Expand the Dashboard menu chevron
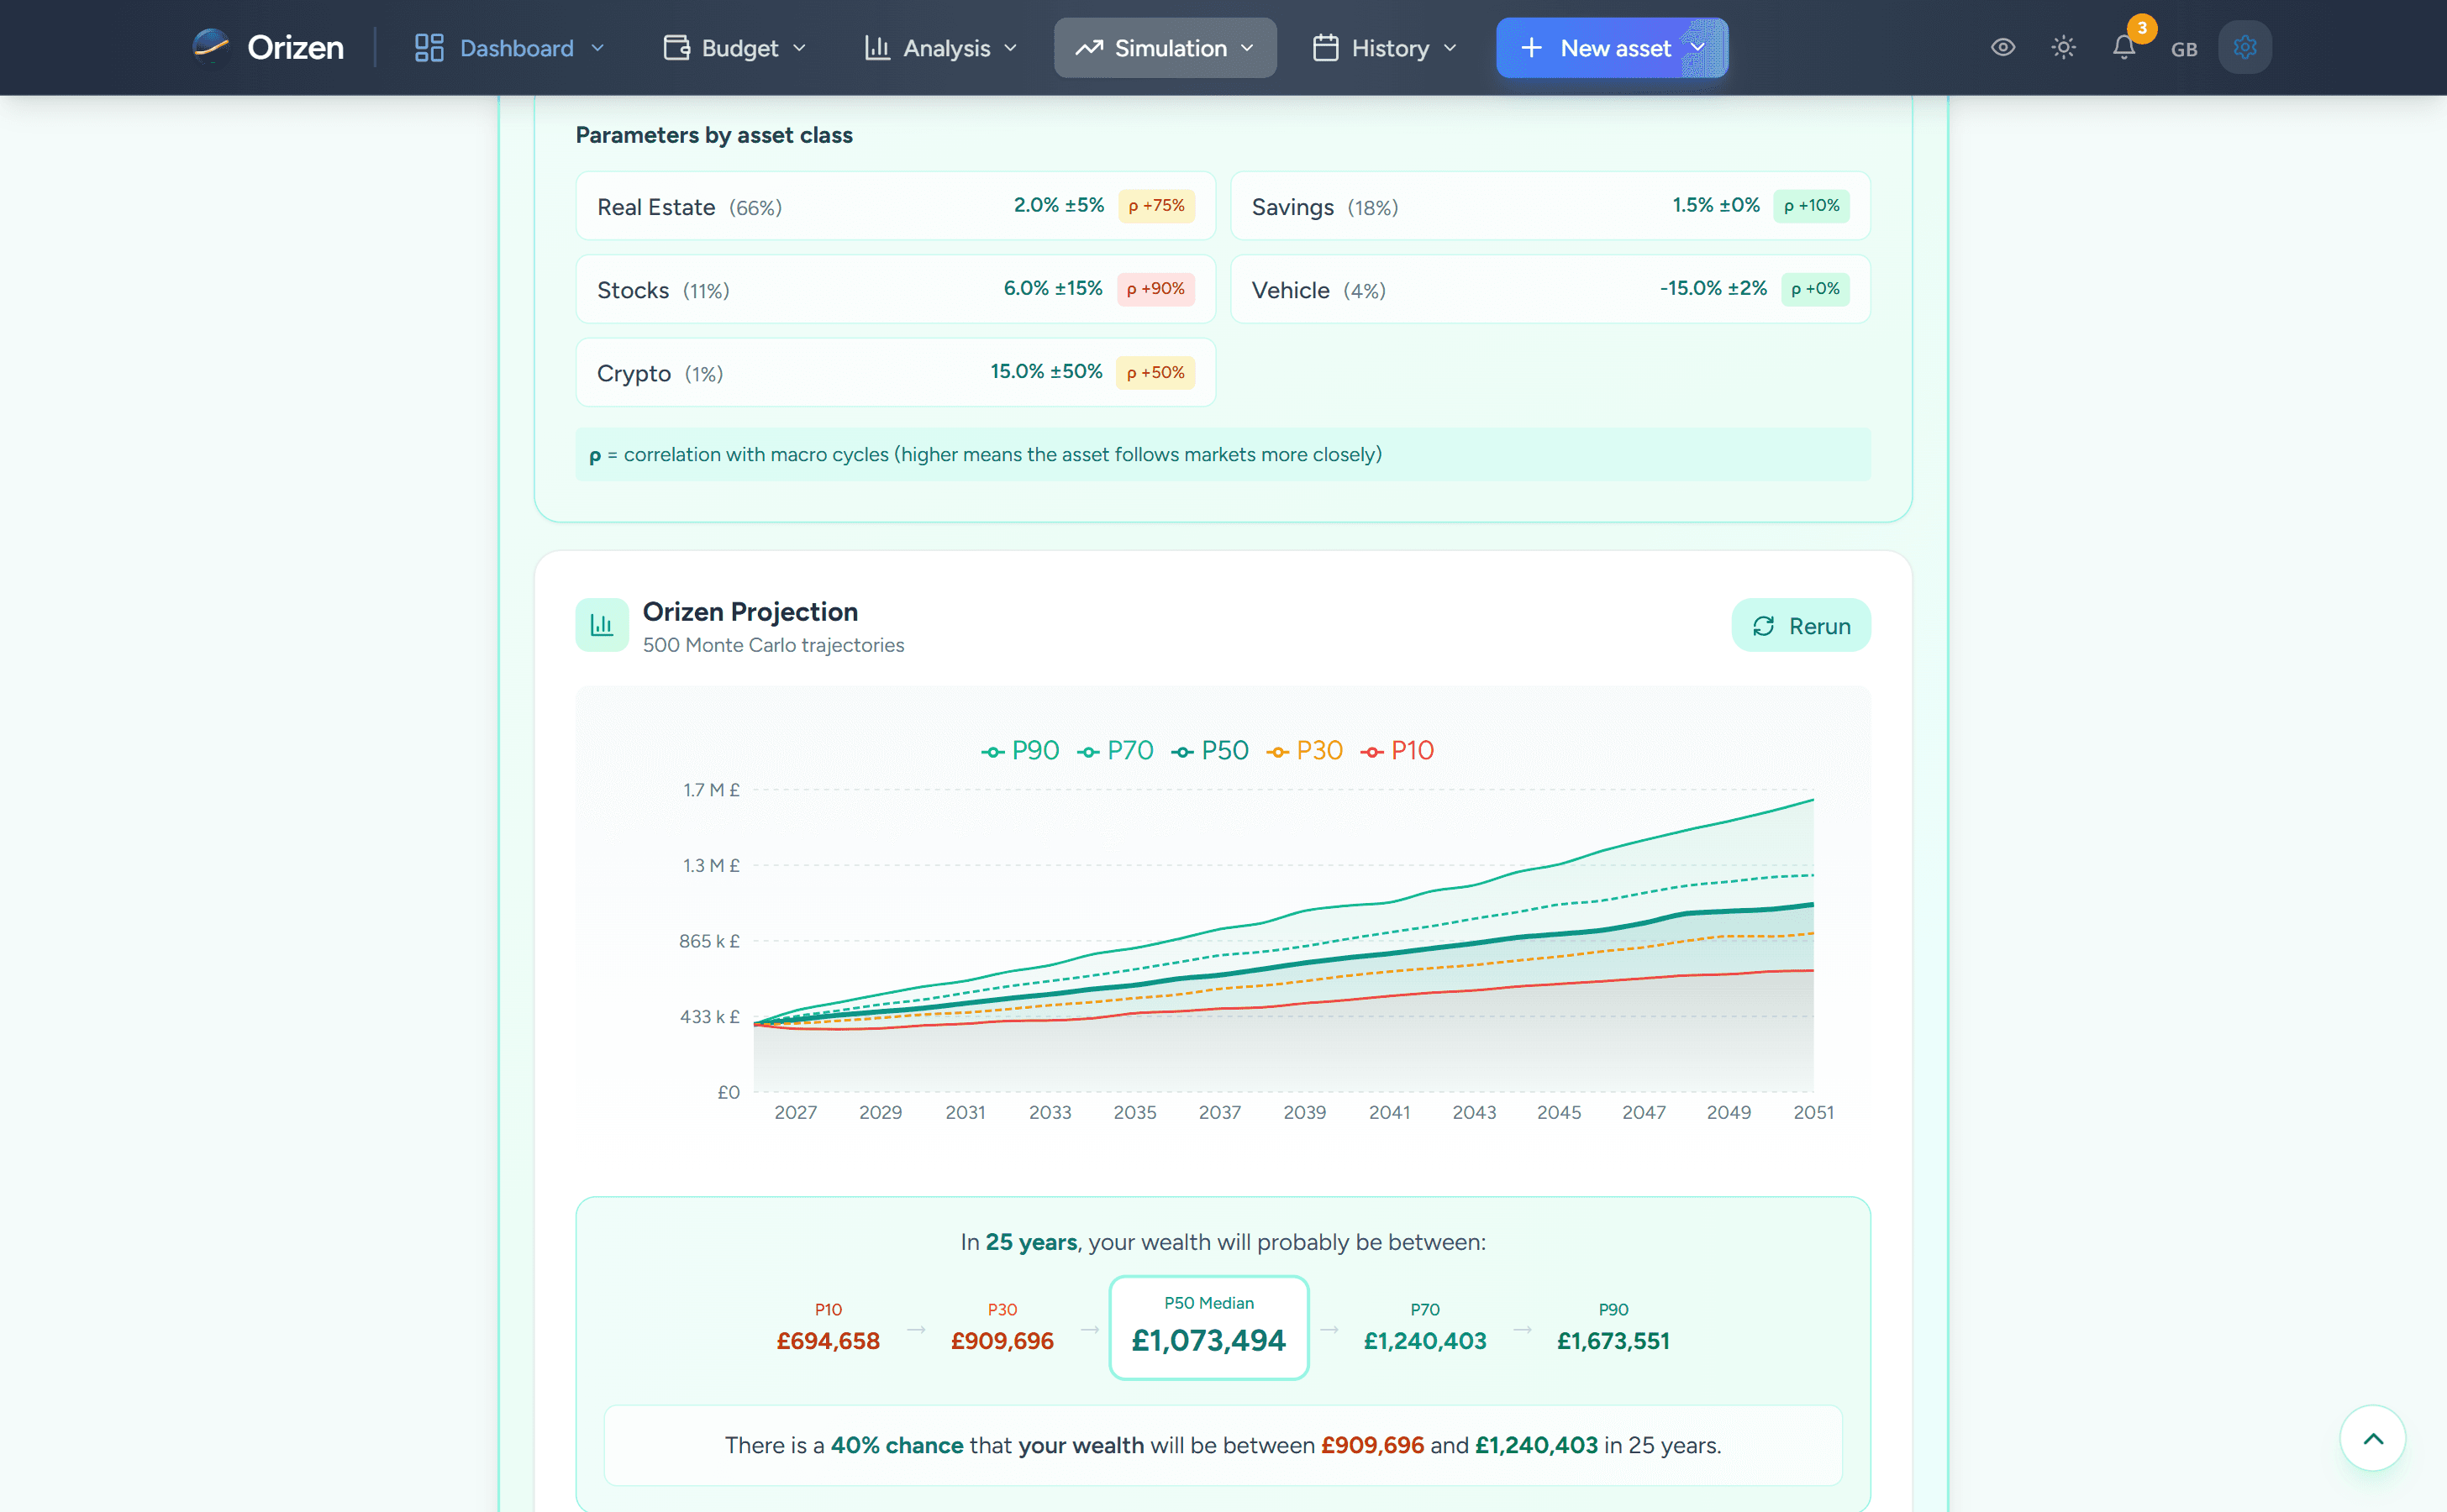Viewport: 2447px width, 1512px height. pos(598,48)
